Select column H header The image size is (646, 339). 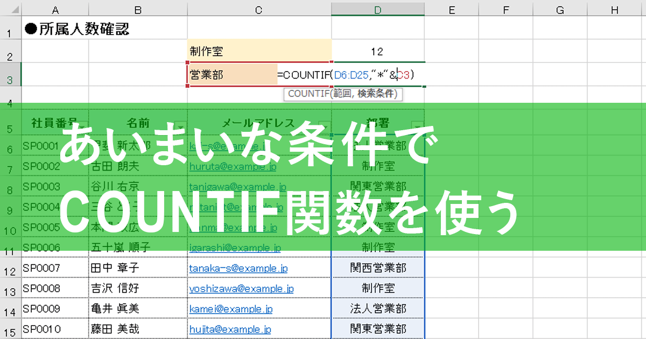(x=614, y=9)
